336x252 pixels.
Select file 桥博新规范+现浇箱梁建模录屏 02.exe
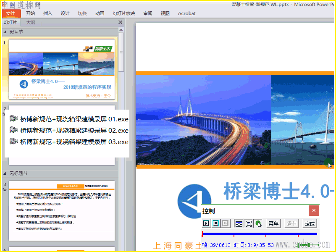click(x=69, y=130)
